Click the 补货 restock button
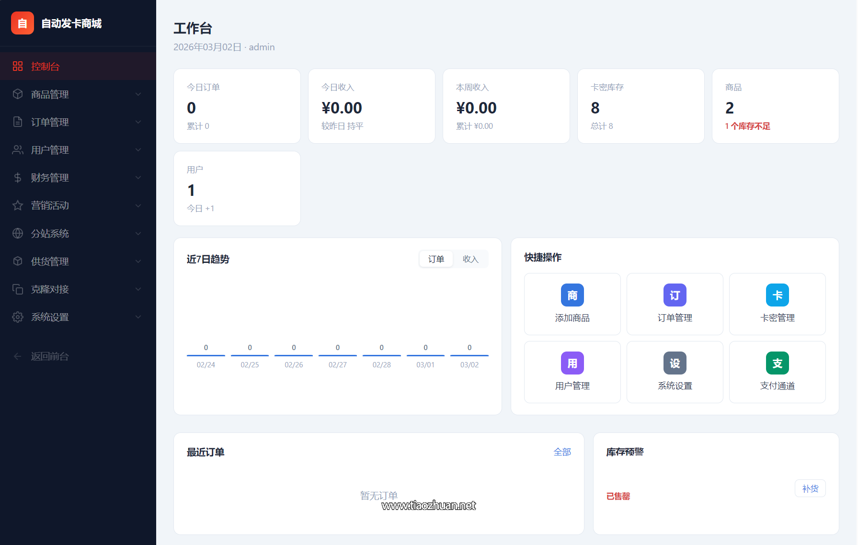 [x=810, y=488]
